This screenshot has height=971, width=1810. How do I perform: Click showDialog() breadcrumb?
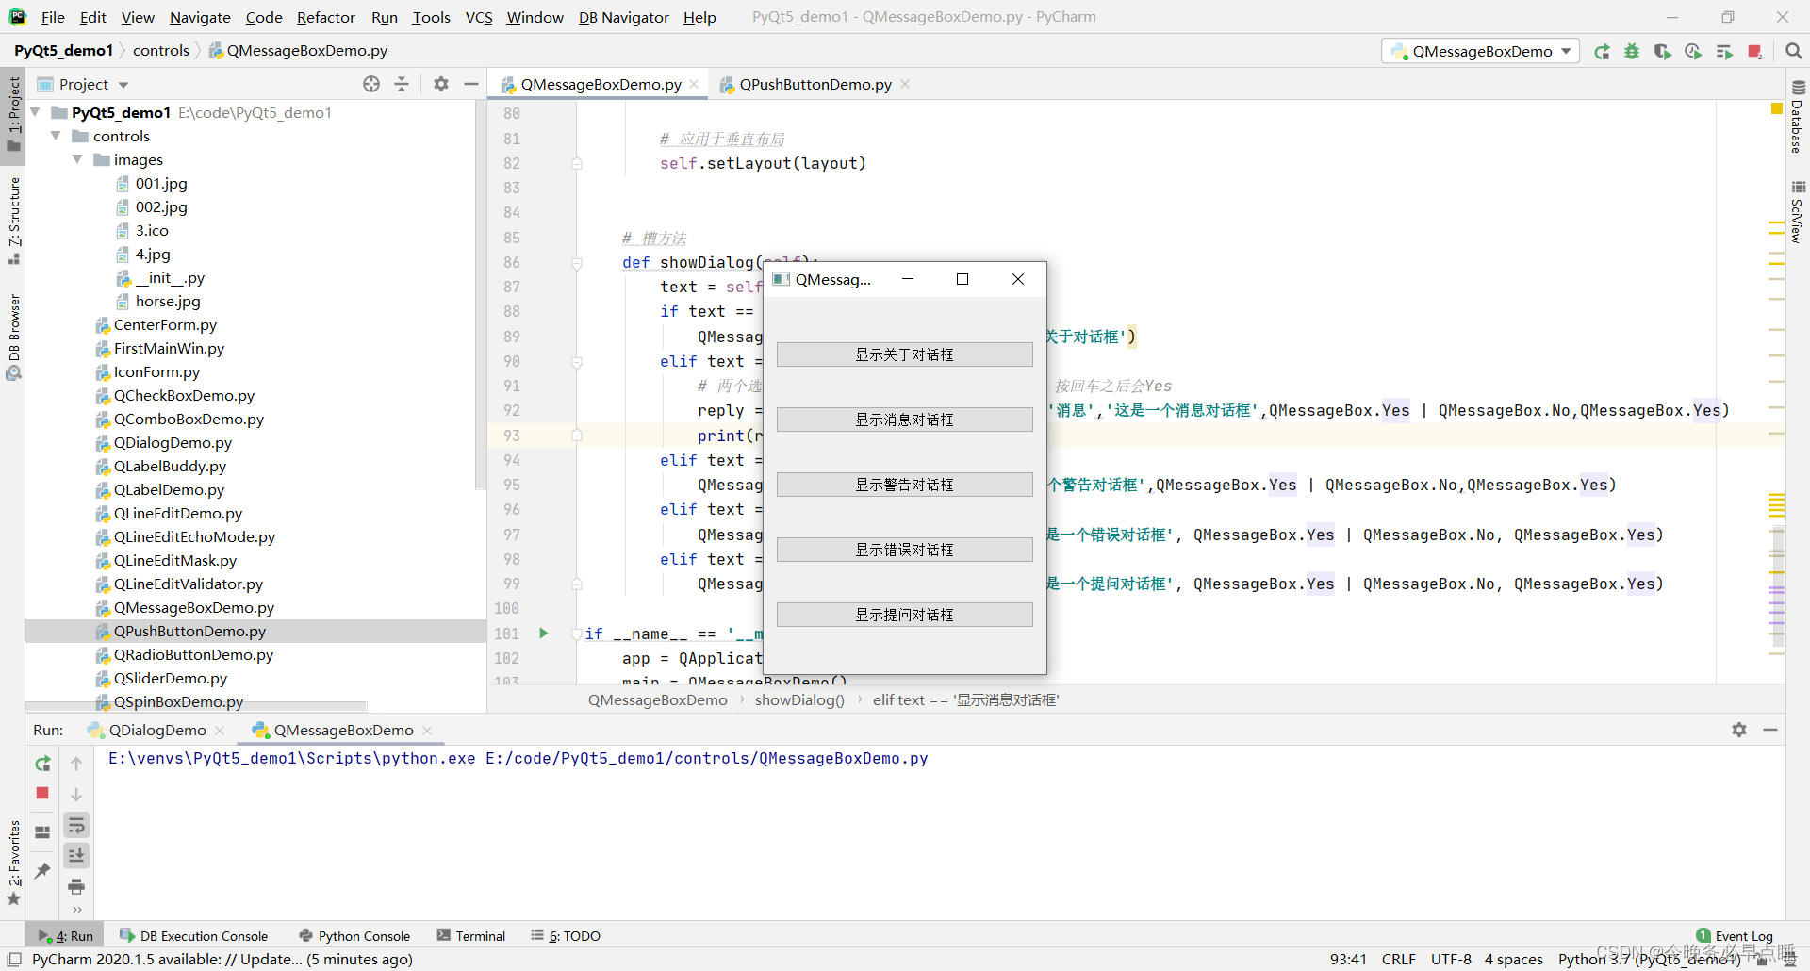pos(799,699)
